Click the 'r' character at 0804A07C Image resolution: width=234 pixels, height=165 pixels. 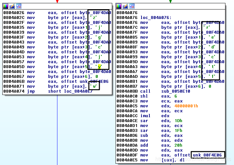point(207,27)
